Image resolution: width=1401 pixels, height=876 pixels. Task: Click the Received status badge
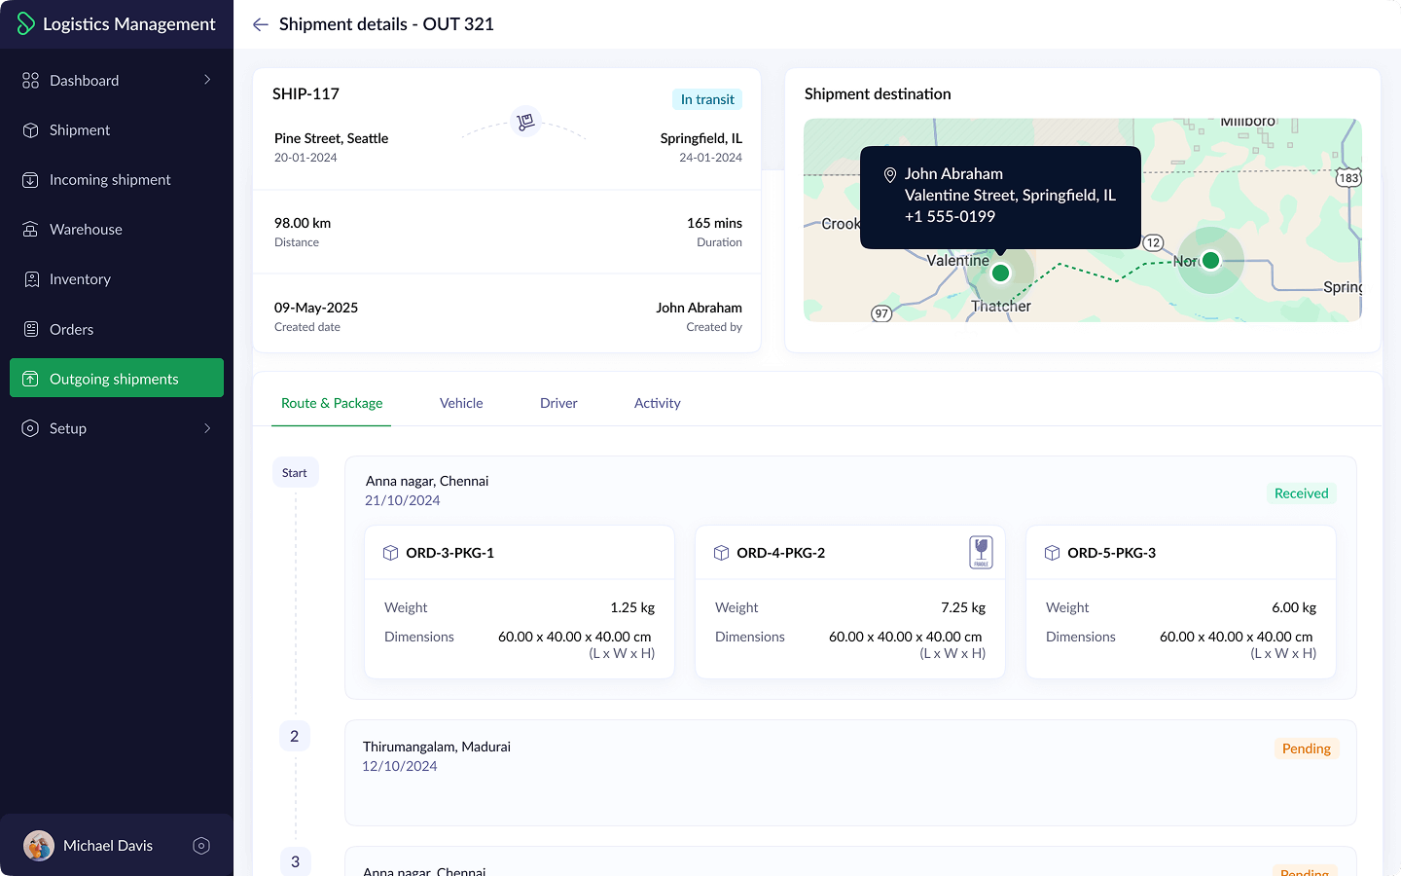click(1301, 493)
